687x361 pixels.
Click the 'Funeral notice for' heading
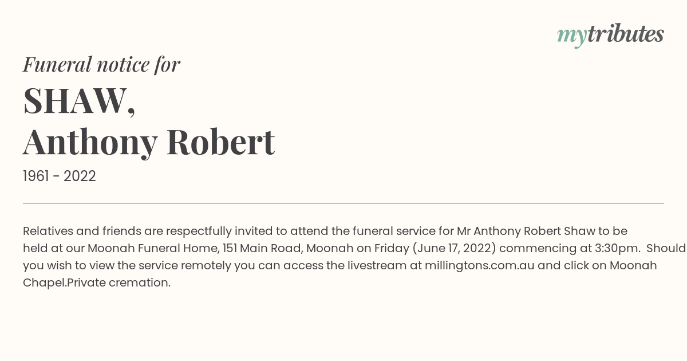click(x=101, y=64)
